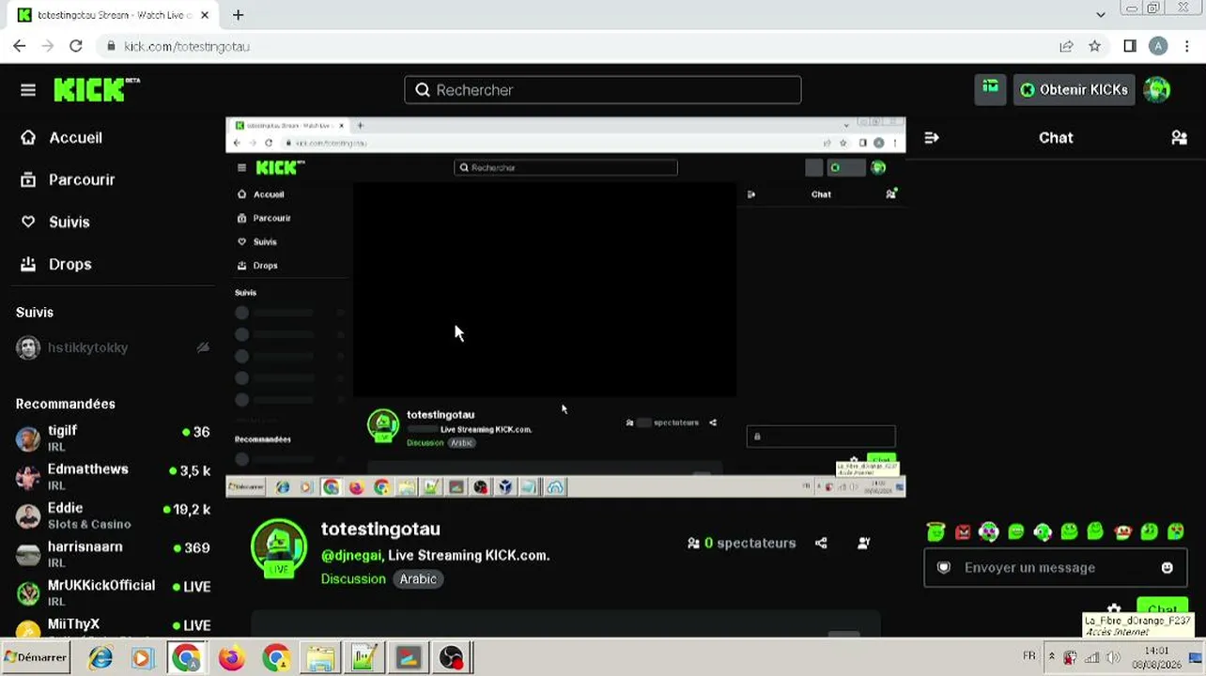Close the totestingotau Stream tab

pos(205,15)
